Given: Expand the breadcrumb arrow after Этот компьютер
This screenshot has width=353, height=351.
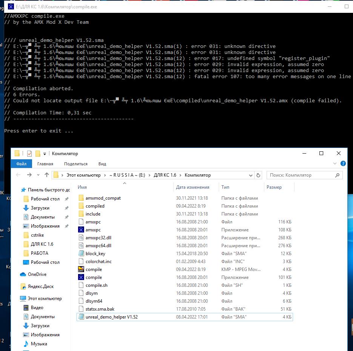Looking at the screenshot, I should tap(105, 175).
